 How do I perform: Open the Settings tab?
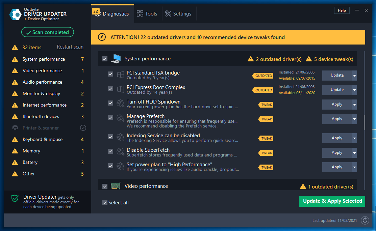[x=178, y=14]
